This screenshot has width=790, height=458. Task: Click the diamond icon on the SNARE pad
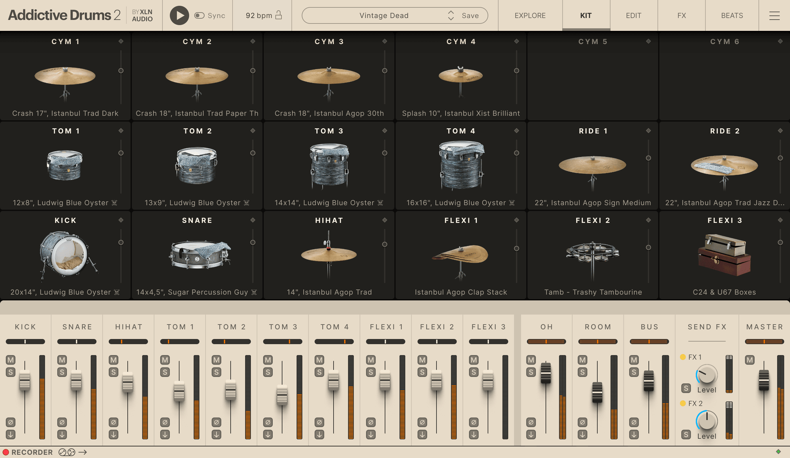(x=253, y=220)
